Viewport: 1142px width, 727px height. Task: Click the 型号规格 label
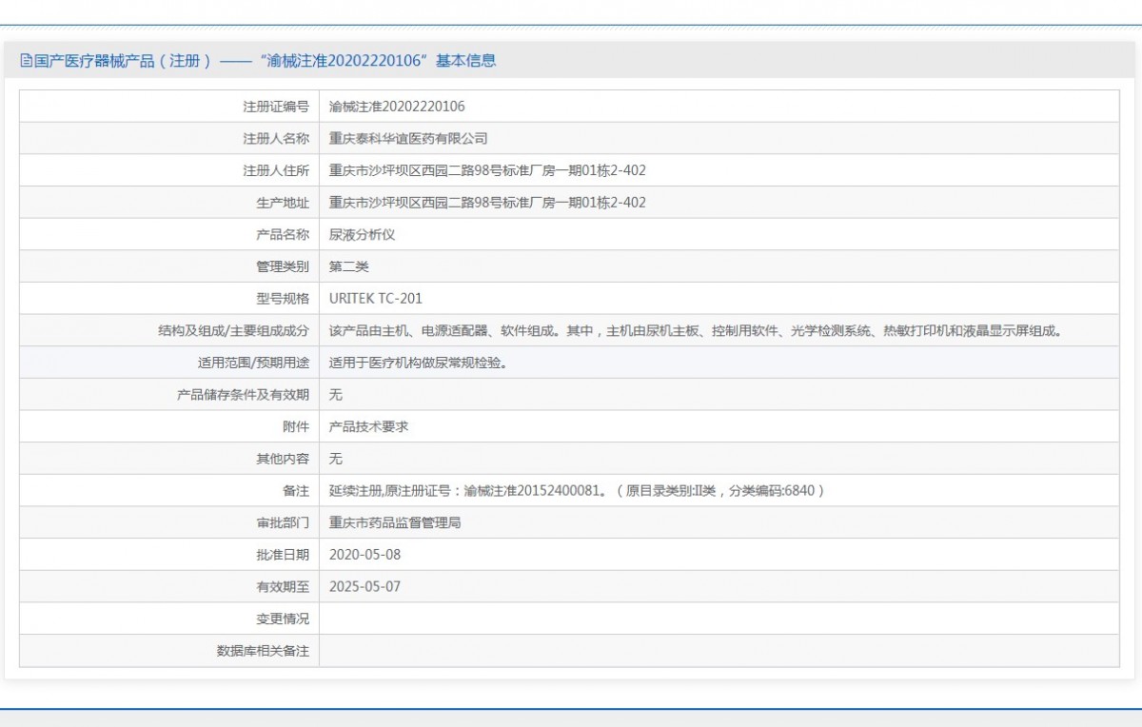283,298
